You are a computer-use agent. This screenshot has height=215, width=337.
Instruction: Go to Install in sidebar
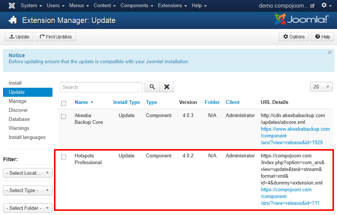pyautogui.click(x=15, y=83)
